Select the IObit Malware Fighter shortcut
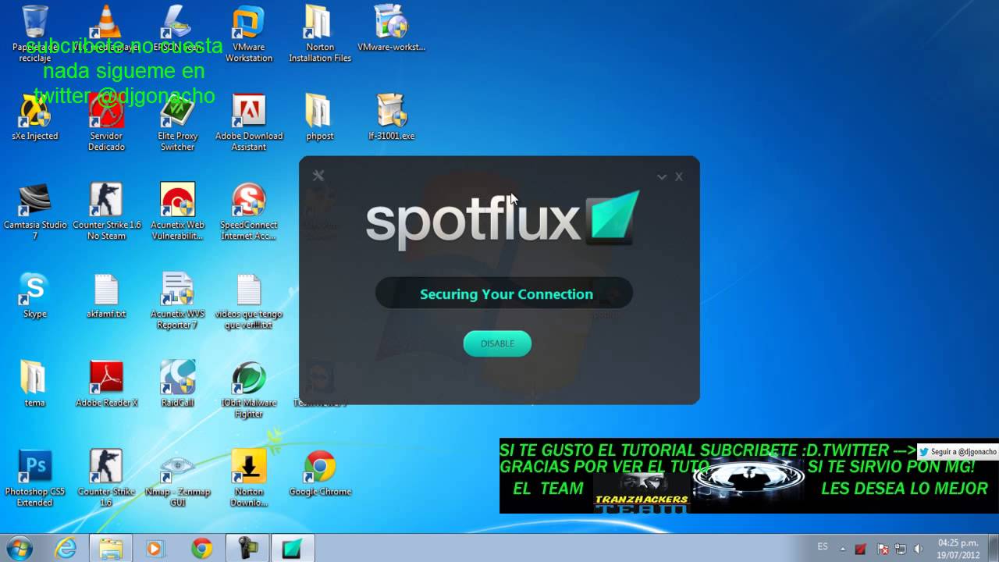This screenshot has width=999, height=562. click(x=249, y=389)
